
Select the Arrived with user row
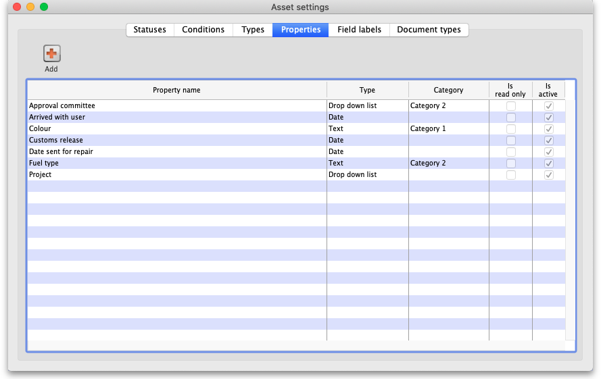coord(57,118)
